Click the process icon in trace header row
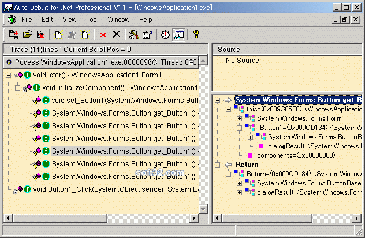 pyautogui.click(x=9, y=62)
